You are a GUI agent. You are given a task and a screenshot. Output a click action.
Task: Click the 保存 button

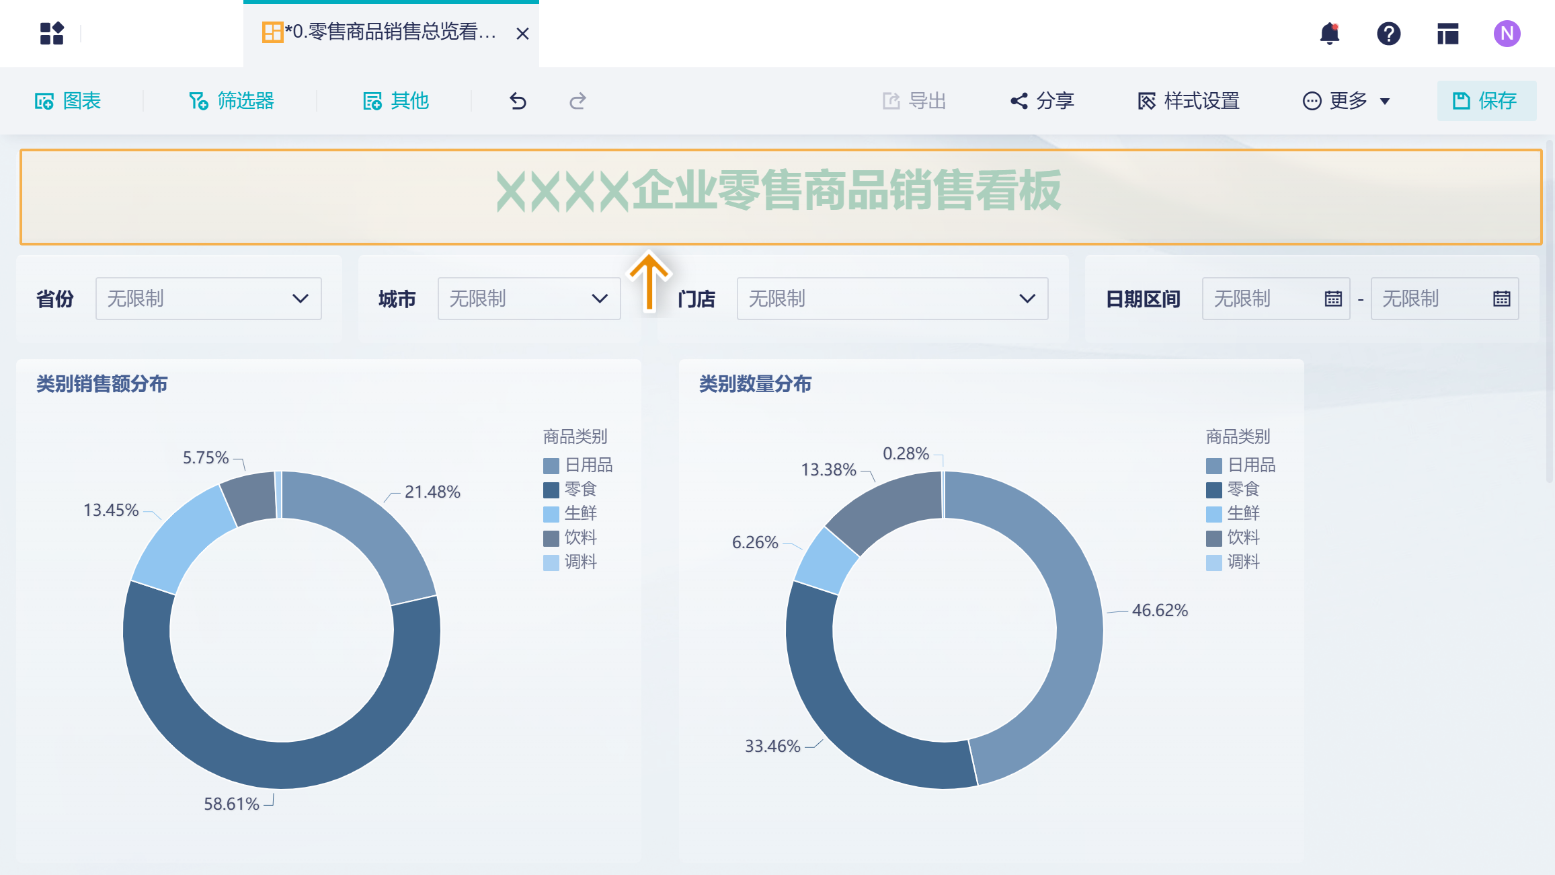pos(1486,101)
